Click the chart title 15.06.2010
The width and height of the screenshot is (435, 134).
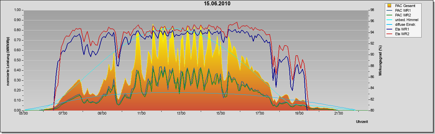pyautogui.click(x=217, y=4)
